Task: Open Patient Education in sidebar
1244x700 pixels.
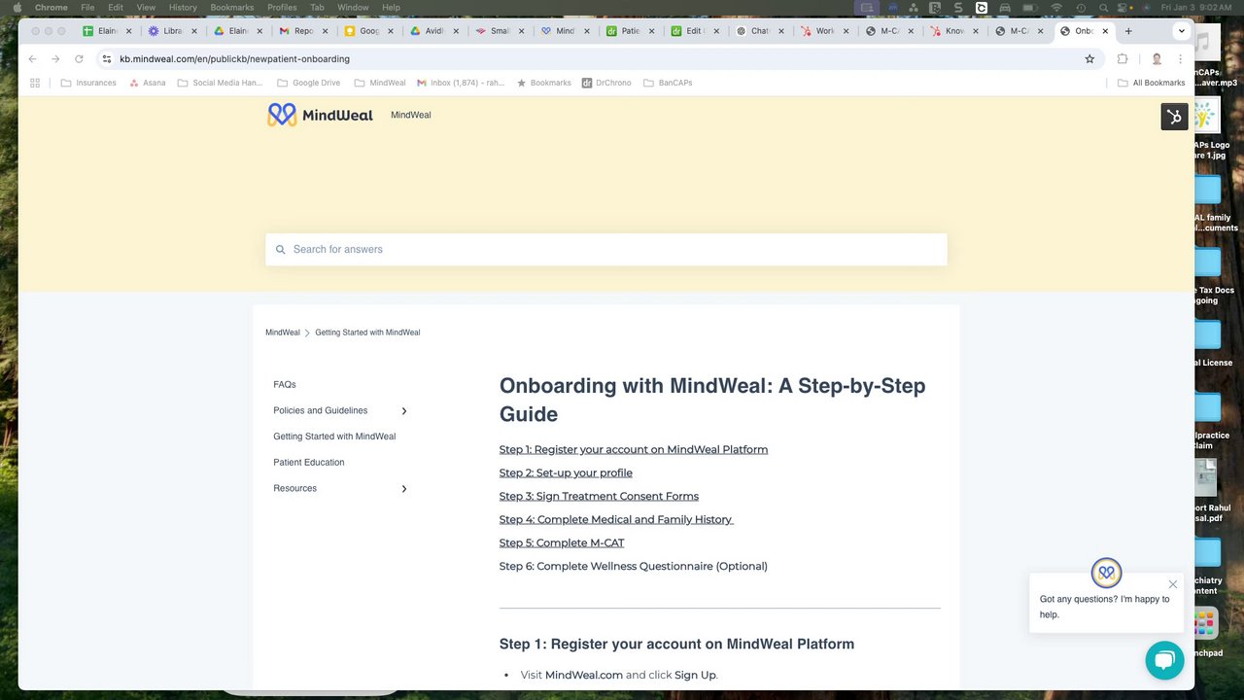Action: click(309, 463)
